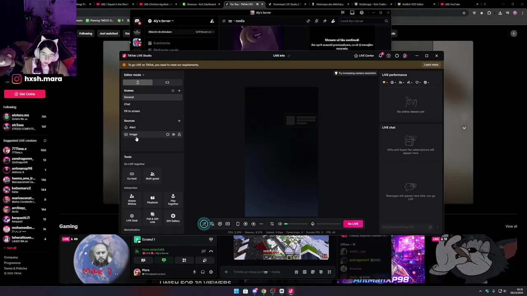Open the Playbook tool
Image resolution: width=527 pixels, height=296 pixels.
click(152, 199)
